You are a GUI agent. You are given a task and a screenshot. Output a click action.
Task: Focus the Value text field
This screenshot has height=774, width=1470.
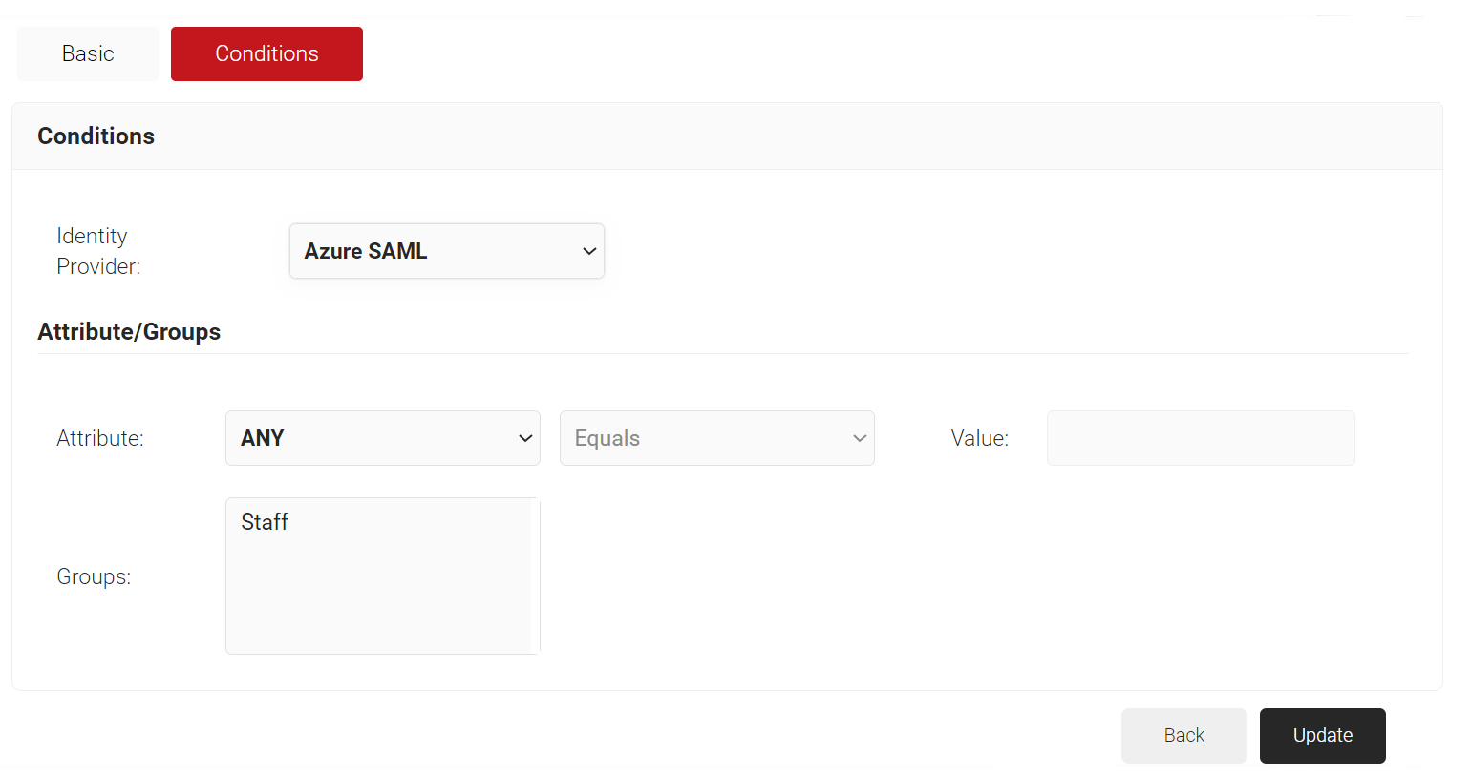coord(1201,438)
